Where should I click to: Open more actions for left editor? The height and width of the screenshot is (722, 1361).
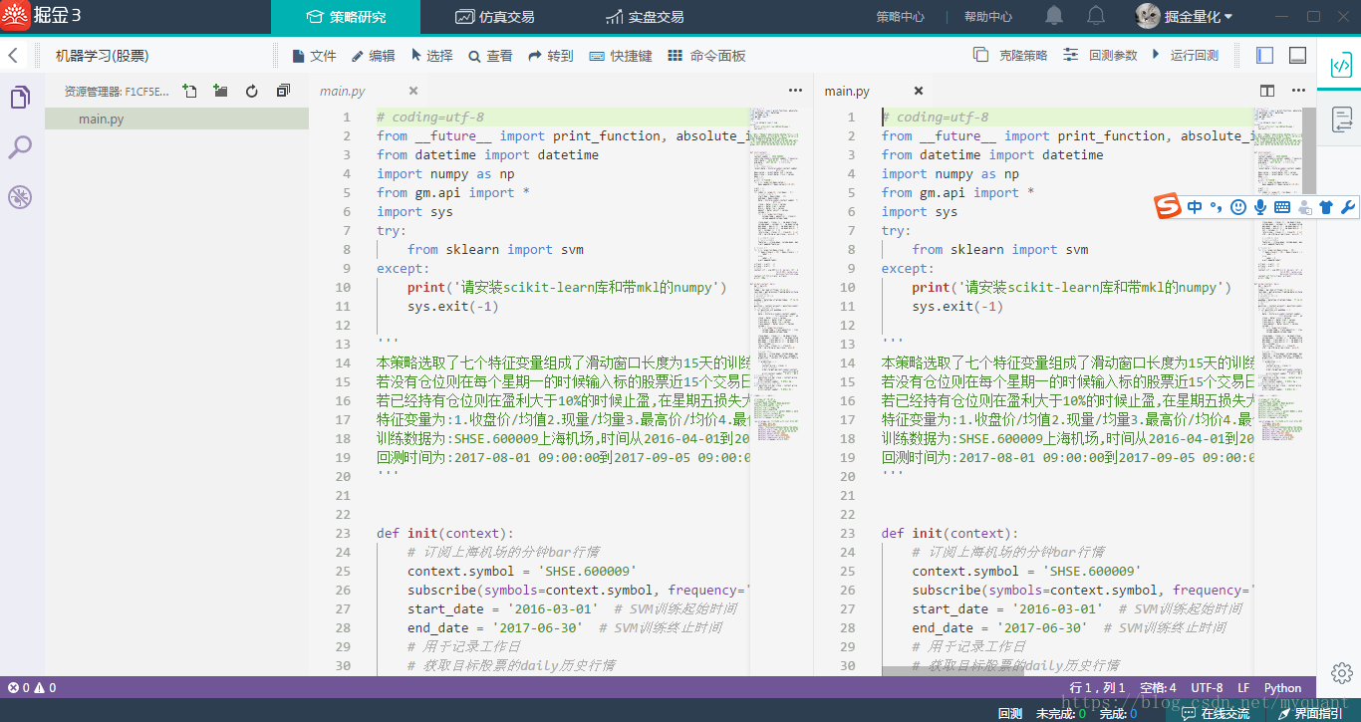click(795, 91)
